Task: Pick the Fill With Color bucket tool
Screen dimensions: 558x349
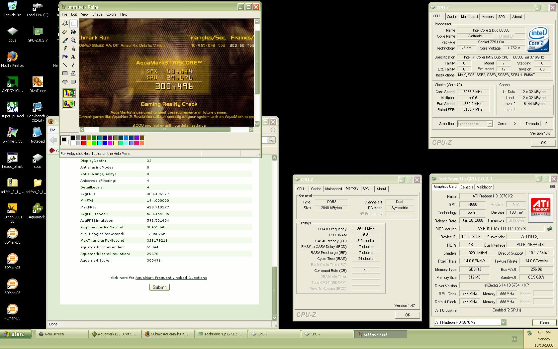Action: pos(73,32)
